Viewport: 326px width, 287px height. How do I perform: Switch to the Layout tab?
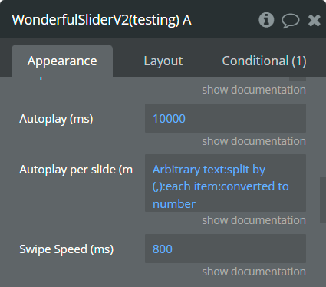point(163,61)
